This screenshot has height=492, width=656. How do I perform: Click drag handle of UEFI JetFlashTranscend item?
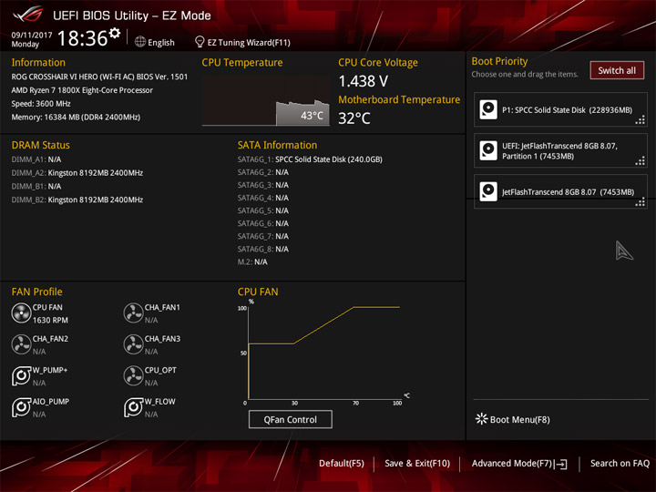tap(641, 161)
